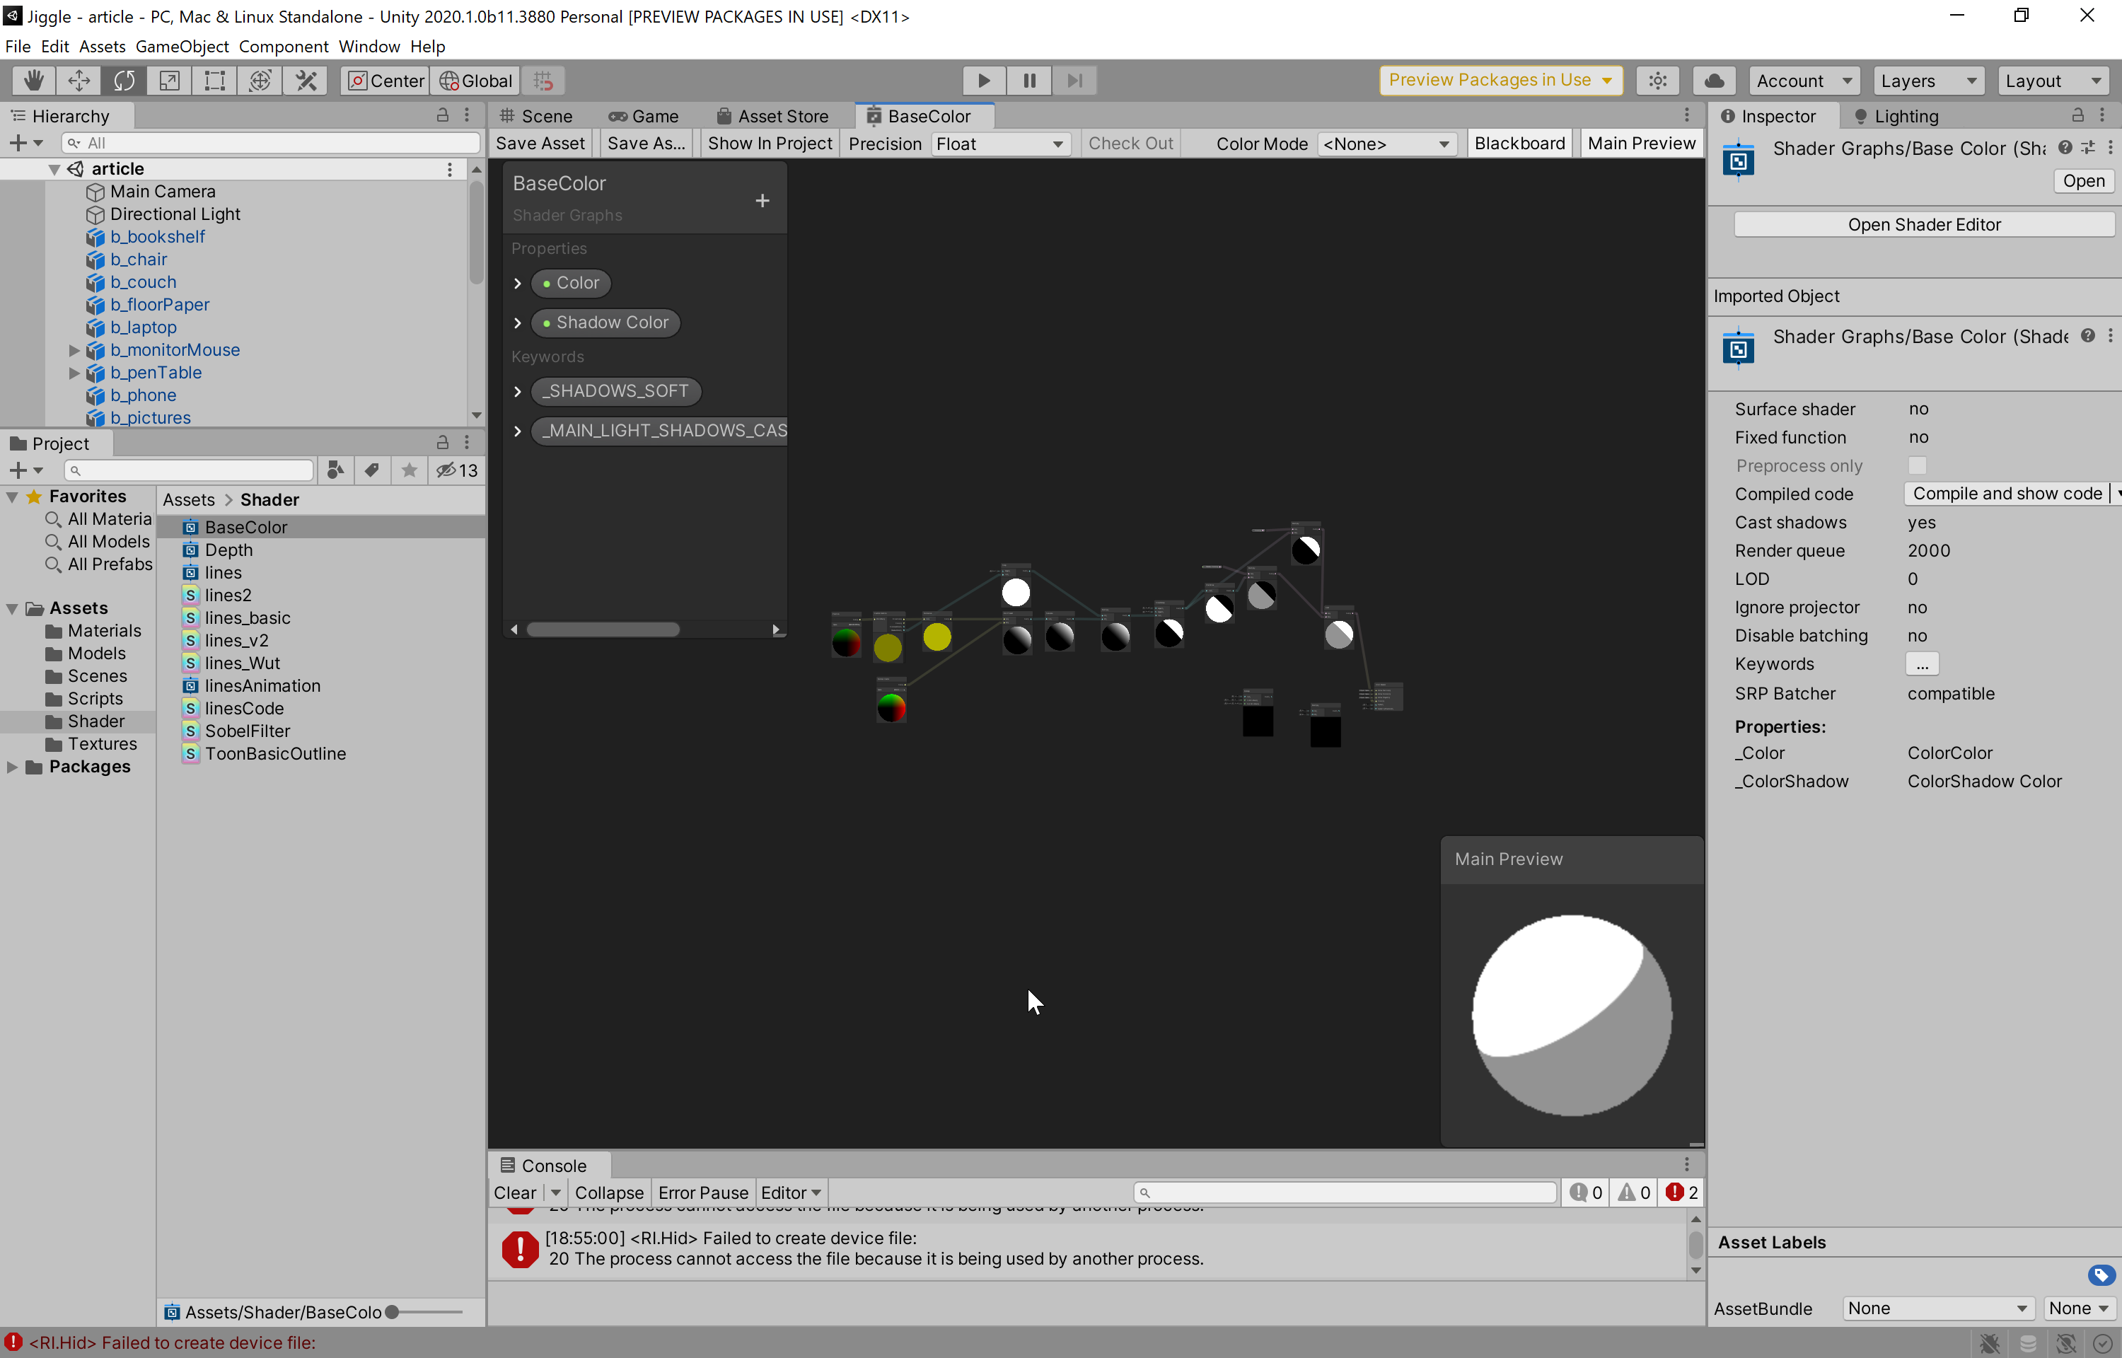2122x1358 pixels.
Task: Select the Move tool icon
Action: (79, 80)
